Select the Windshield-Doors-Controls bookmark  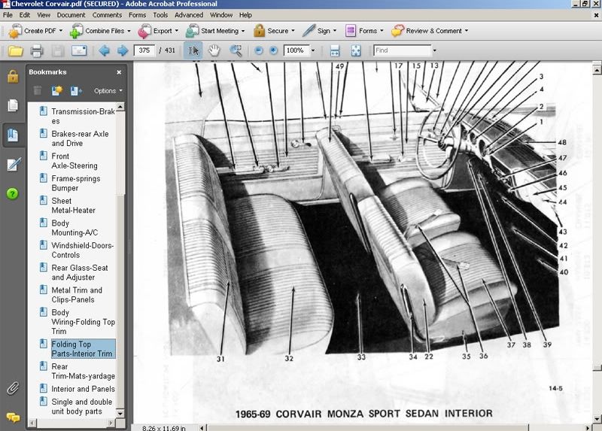pyautogui.click(x=82, y=250)
